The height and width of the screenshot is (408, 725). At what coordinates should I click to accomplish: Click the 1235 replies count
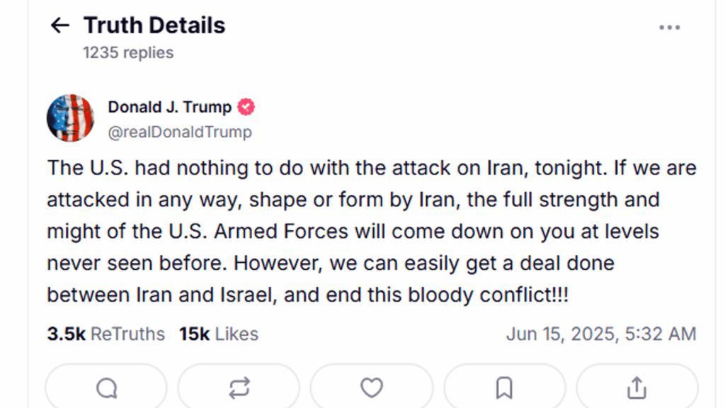click(127, 52)
